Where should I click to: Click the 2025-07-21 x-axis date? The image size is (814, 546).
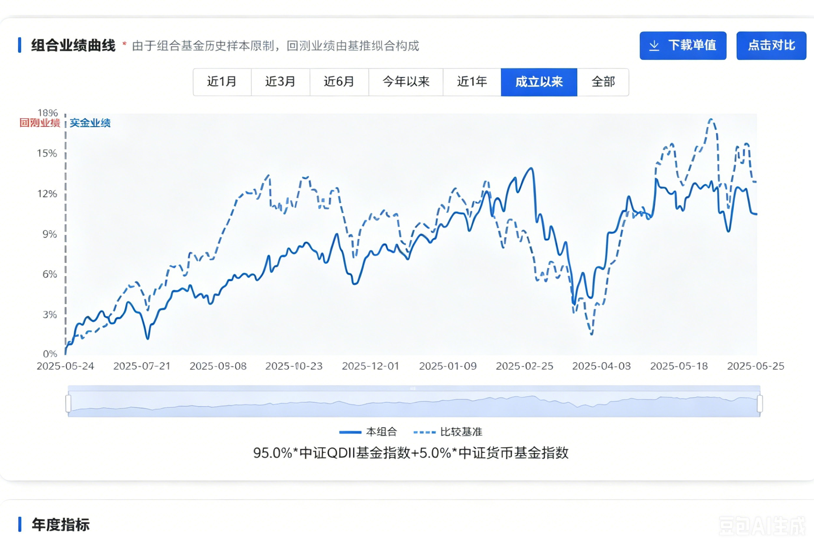[142, 366]
